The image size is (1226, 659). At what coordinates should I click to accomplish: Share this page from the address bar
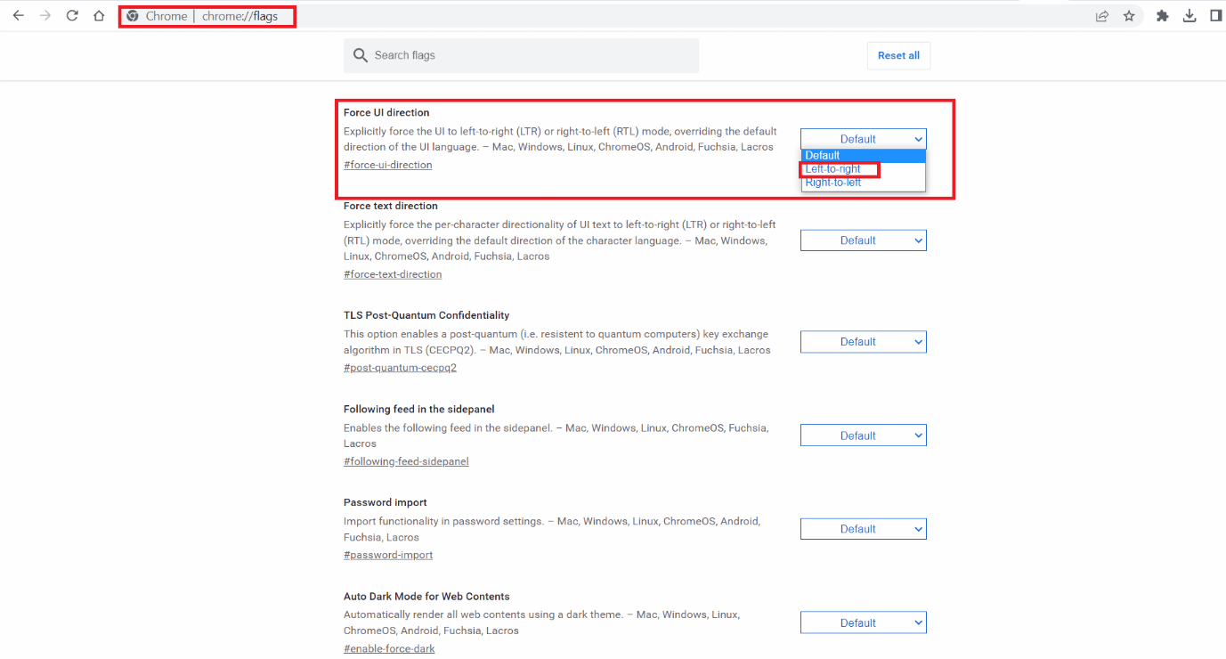[x=1102, y=16]
